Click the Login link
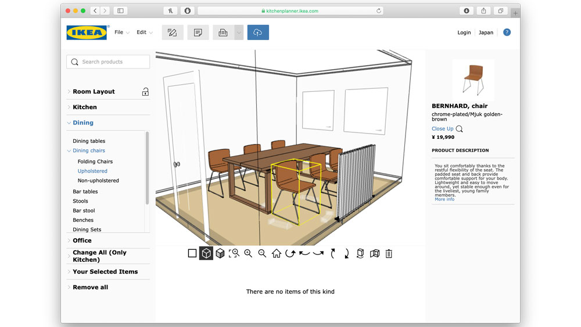This screenshot has height=327, width=581. coord(464,32)
